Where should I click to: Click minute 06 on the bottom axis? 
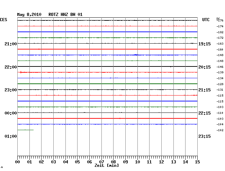coord(89,162)
